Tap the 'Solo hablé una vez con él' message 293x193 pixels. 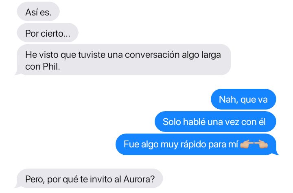(215, 122)
